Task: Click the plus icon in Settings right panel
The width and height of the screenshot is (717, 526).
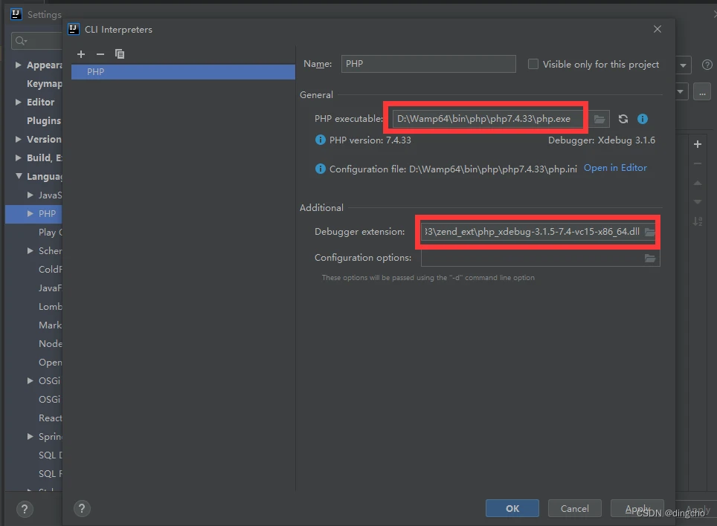Action: tap(698, 144)
